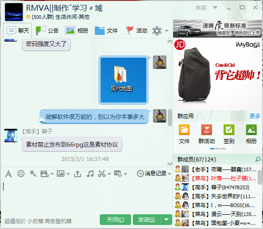This screenshot has width=263, height=229.
Task: Click the 群成员(67/124) header
Action: point(197,159)
